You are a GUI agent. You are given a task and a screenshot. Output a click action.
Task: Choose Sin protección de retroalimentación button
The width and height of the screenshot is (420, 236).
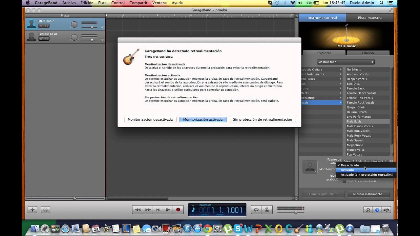(262, 120)
